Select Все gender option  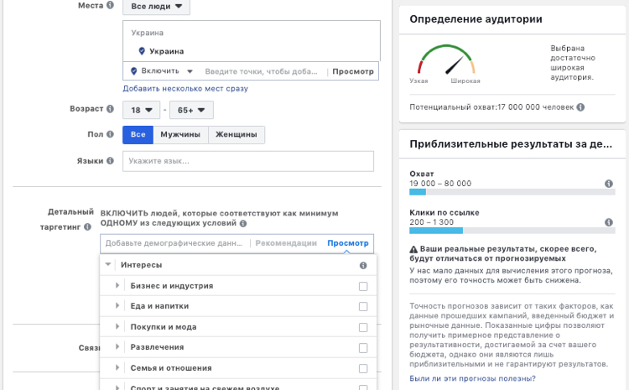coord(138,134)
